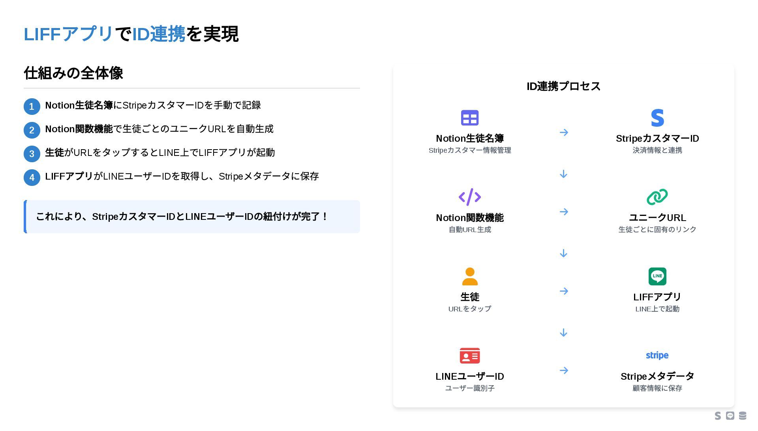Click the down arrow below 自動URL生成 row

tap(564, 253)
